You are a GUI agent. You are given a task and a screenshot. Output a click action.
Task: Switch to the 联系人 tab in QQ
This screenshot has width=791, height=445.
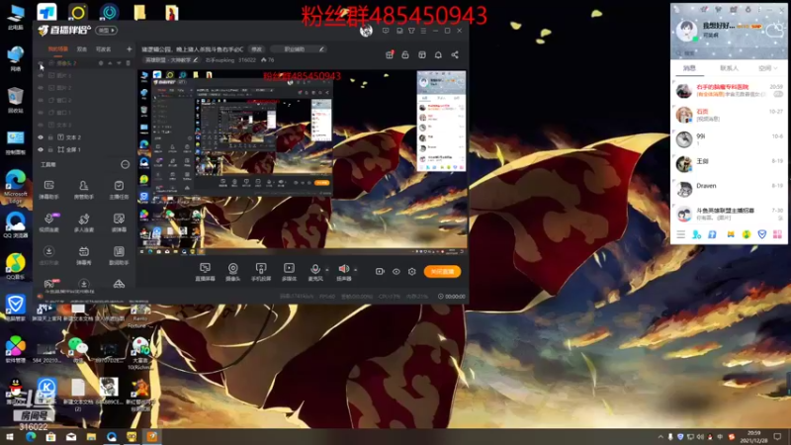pos(729,68)
